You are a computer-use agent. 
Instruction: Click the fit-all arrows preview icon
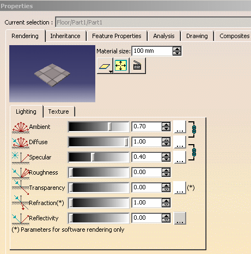(121, 66)
